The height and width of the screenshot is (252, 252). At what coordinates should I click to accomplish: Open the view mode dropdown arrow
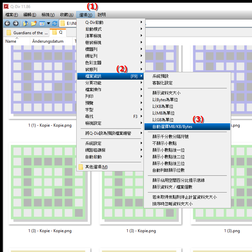click(x=48, y=24)
